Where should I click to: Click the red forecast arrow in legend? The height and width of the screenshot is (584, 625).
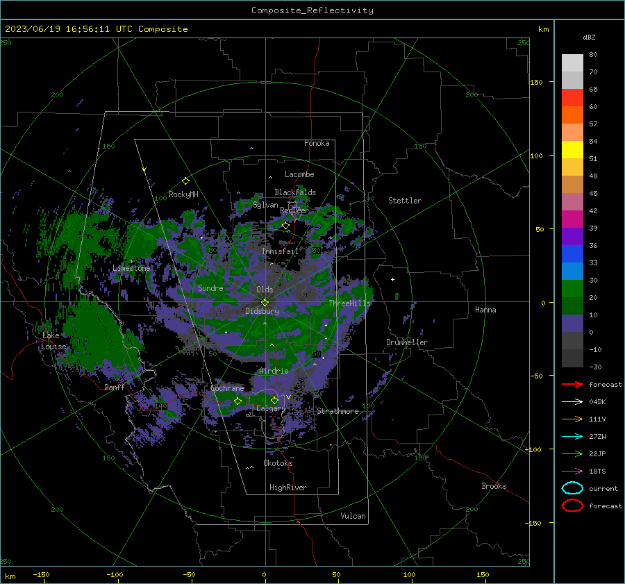pos(572,384)
